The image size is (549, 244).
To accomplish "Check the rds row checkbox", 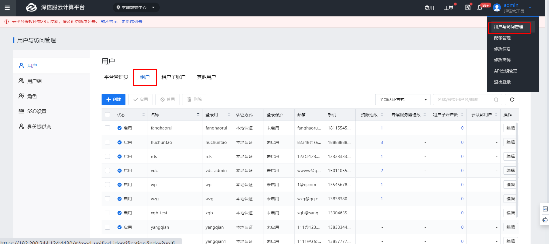I will tap(108, 156).
